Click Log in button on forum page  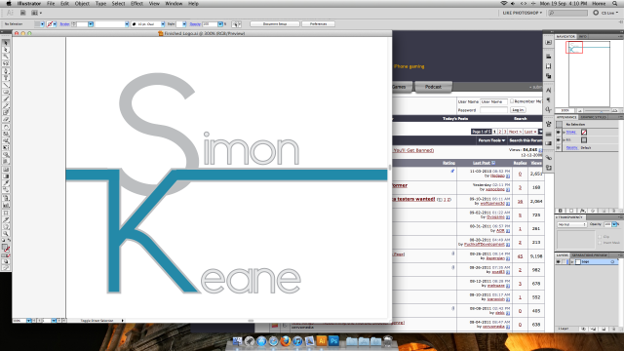tap(518, 110)
